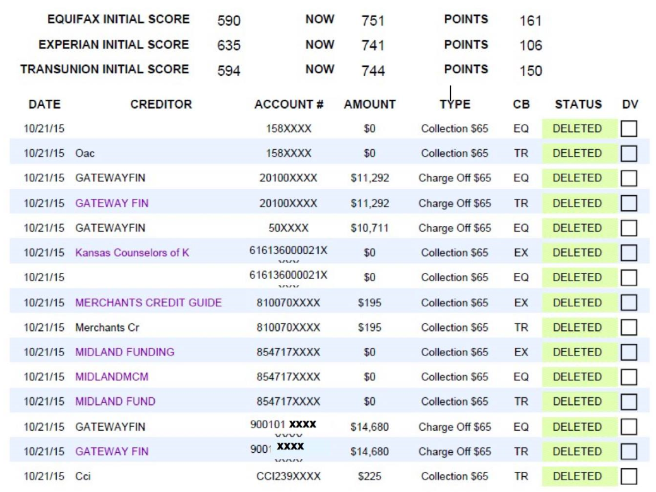Toggle the DV checkbox in the Cci row
Screen dimensions: 656x492
click(629, 476)
